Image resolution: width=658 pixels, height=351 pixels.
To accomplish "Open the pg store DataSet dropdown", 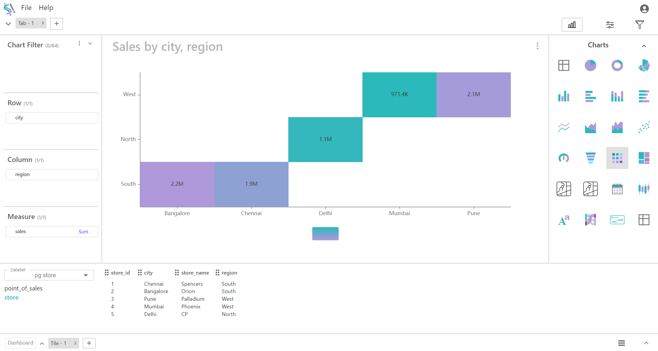I will coord(49,275).
